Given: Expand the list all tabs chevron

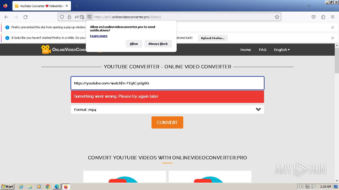Looking at the screenshot, I should coord(309,6).
